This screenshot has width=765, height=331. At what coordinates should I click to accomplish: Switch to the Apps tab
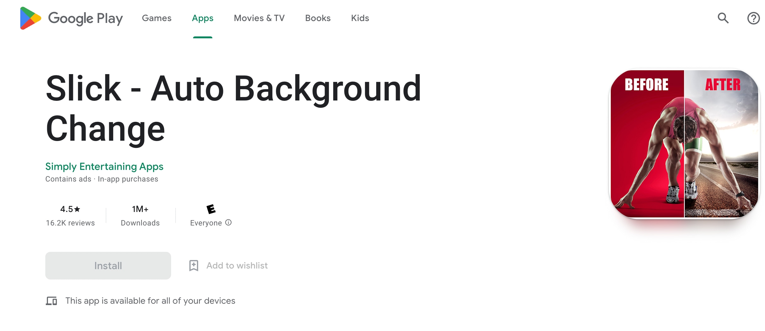[203, 18]
